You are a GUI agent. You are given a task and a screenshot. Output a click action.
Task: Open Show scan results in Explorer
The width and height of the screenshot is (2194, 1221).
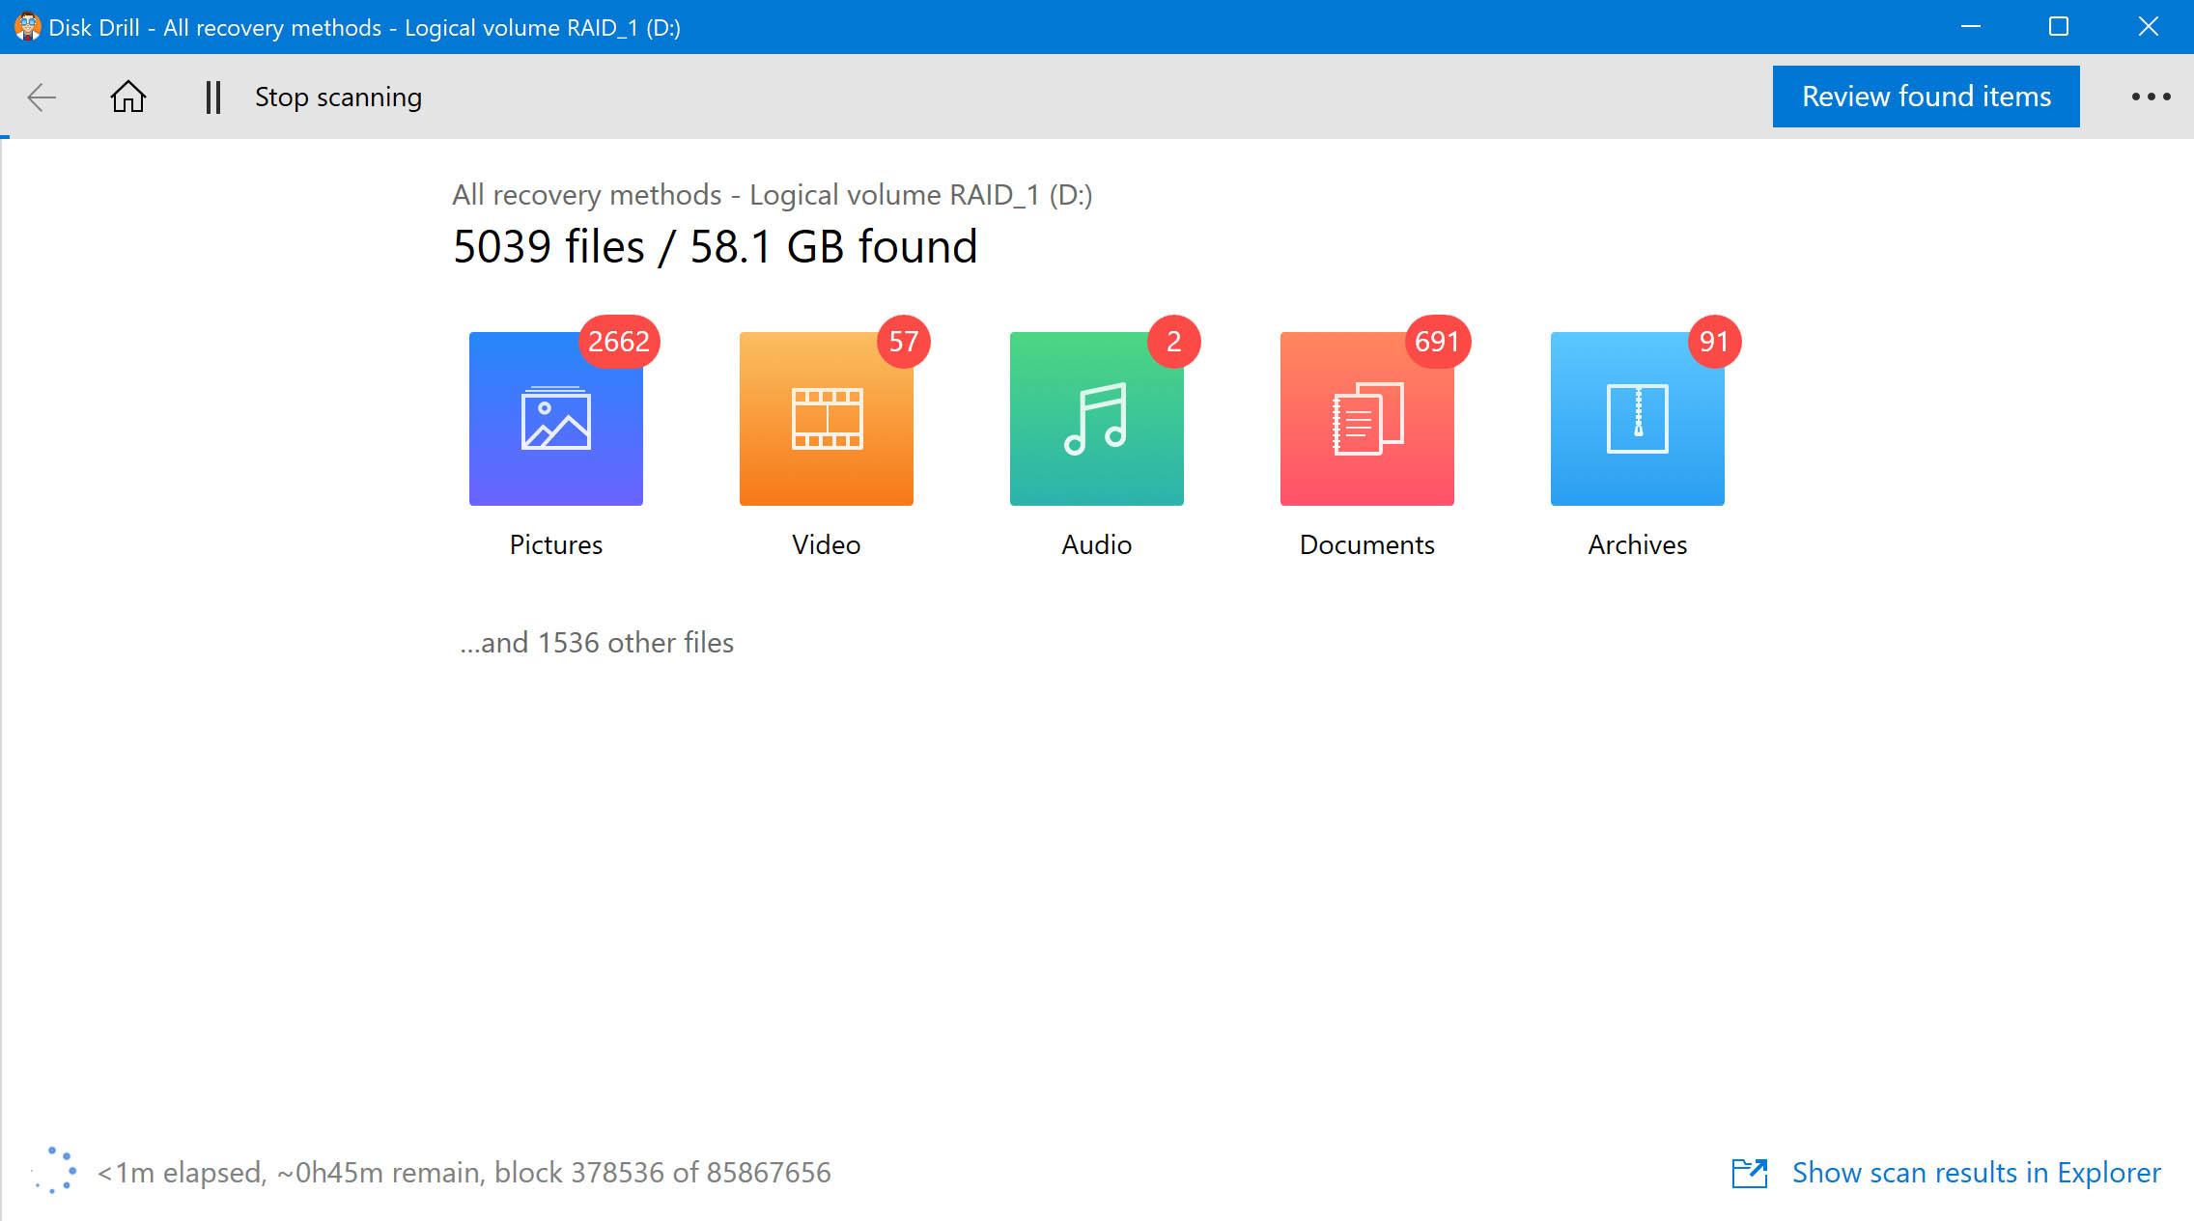pyautogui.click(x=1976, y=1172)
